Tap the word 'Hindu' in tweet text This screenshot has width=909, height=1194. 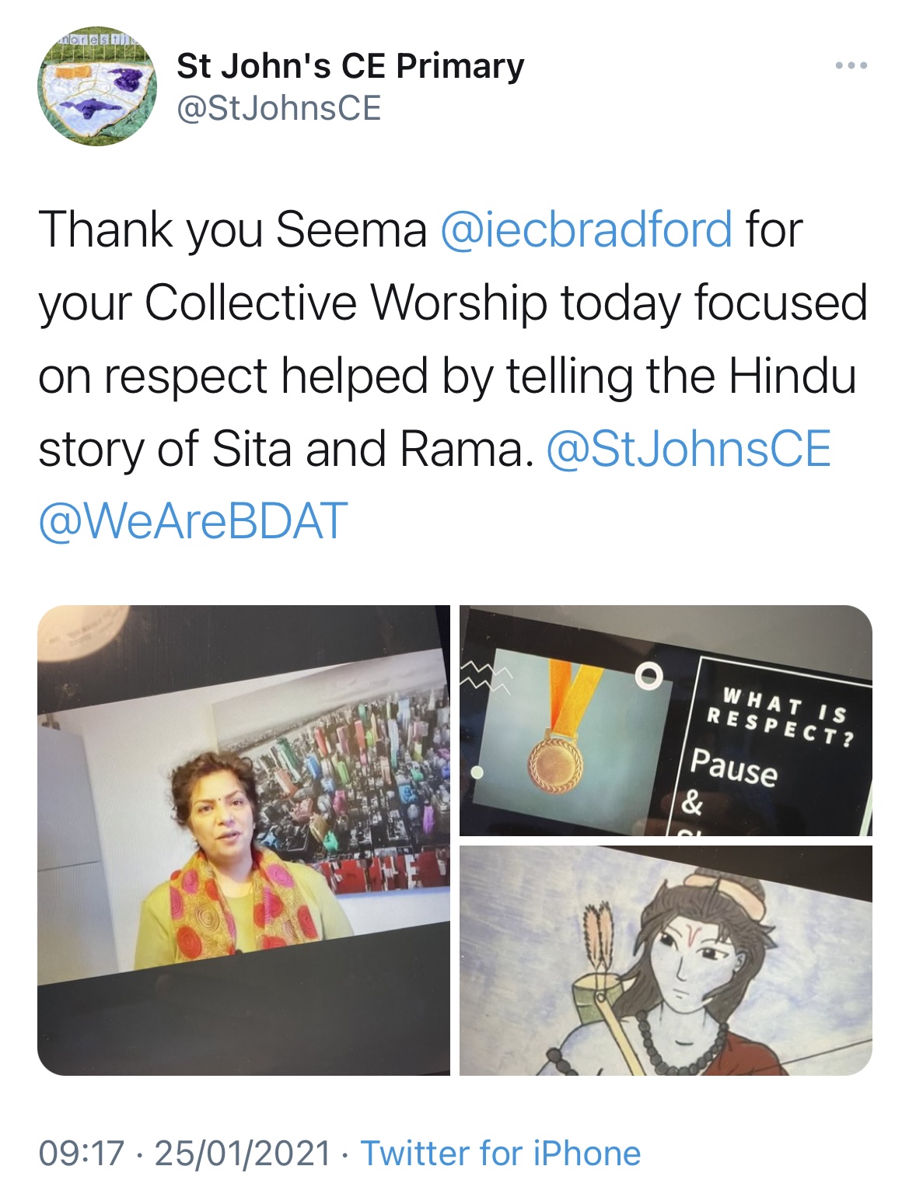(x=792, y=376)
